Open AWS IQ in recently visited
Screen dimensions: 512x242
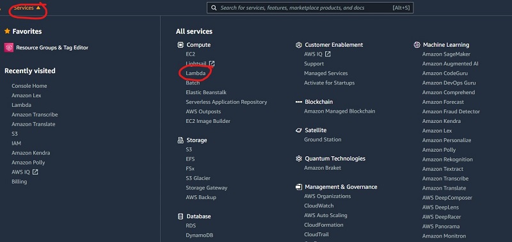20,172
